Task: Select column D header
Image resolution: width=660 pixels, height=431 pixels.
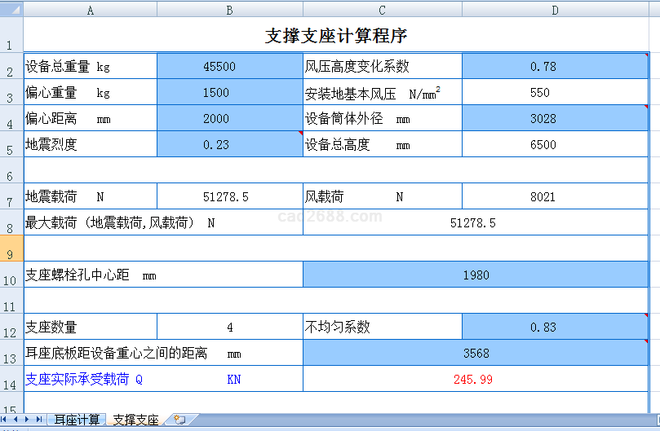Action: point(555,10)
